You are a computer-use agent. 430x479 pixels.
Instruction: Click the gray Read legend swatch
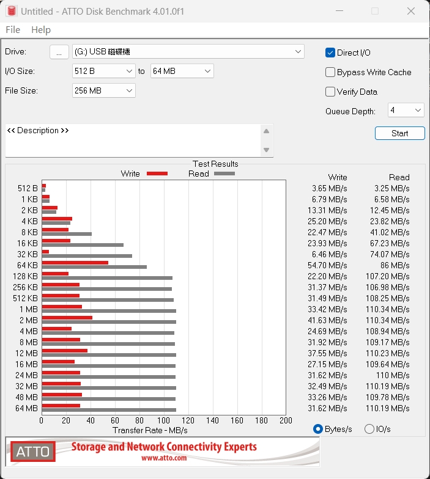click(224, 174)
